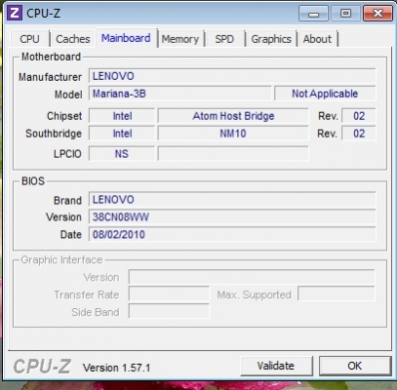Viewport: 397px width, 390px height.
Task: Click the LPCIO label
Action: [67, 154]
